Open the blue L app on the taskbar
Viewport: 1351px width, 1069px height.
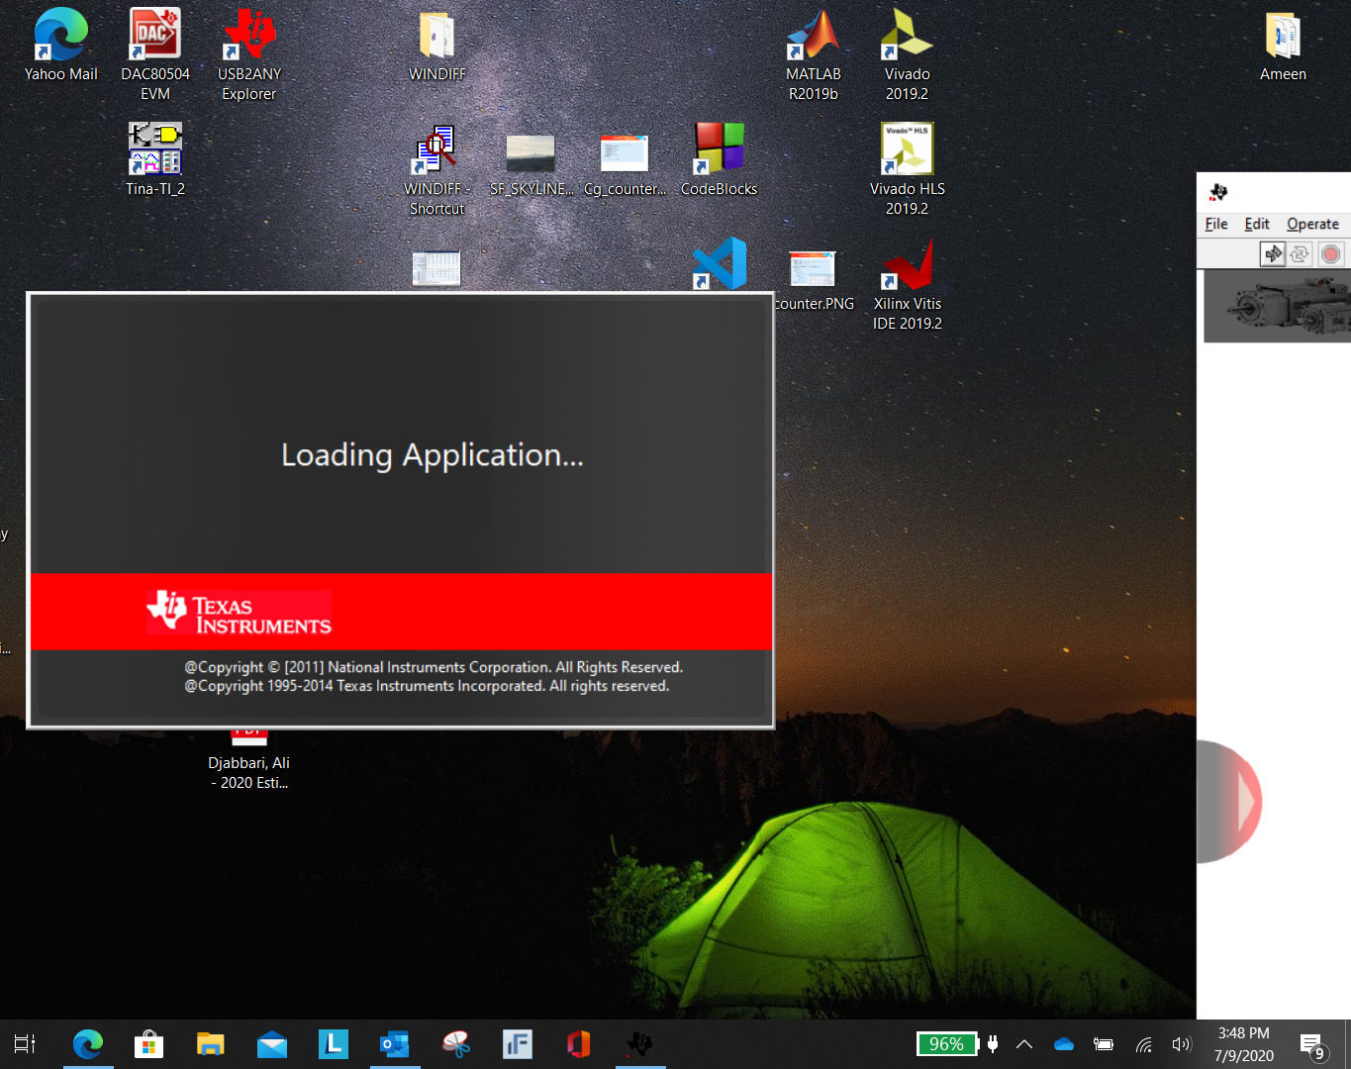[x=333, y=1044]
